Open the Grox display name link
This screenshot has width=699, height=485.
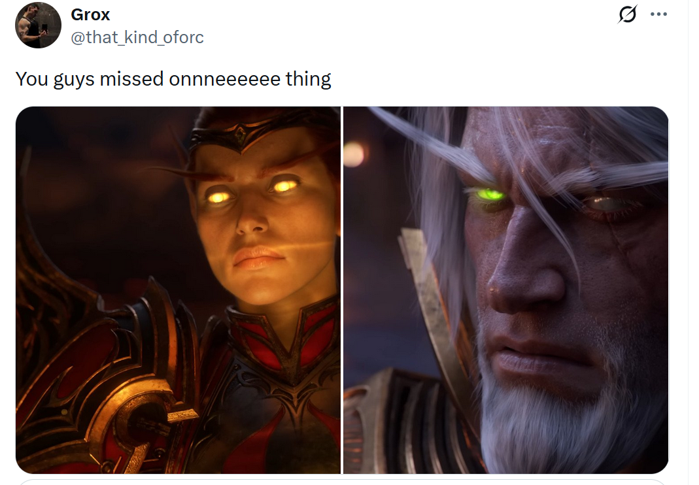pyautogui.click(x=90, y=15)
